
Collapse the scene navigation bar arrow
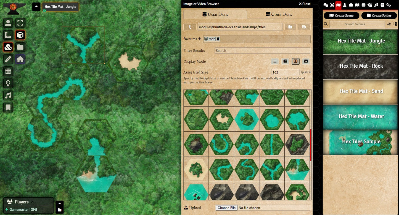pos(36,7)
